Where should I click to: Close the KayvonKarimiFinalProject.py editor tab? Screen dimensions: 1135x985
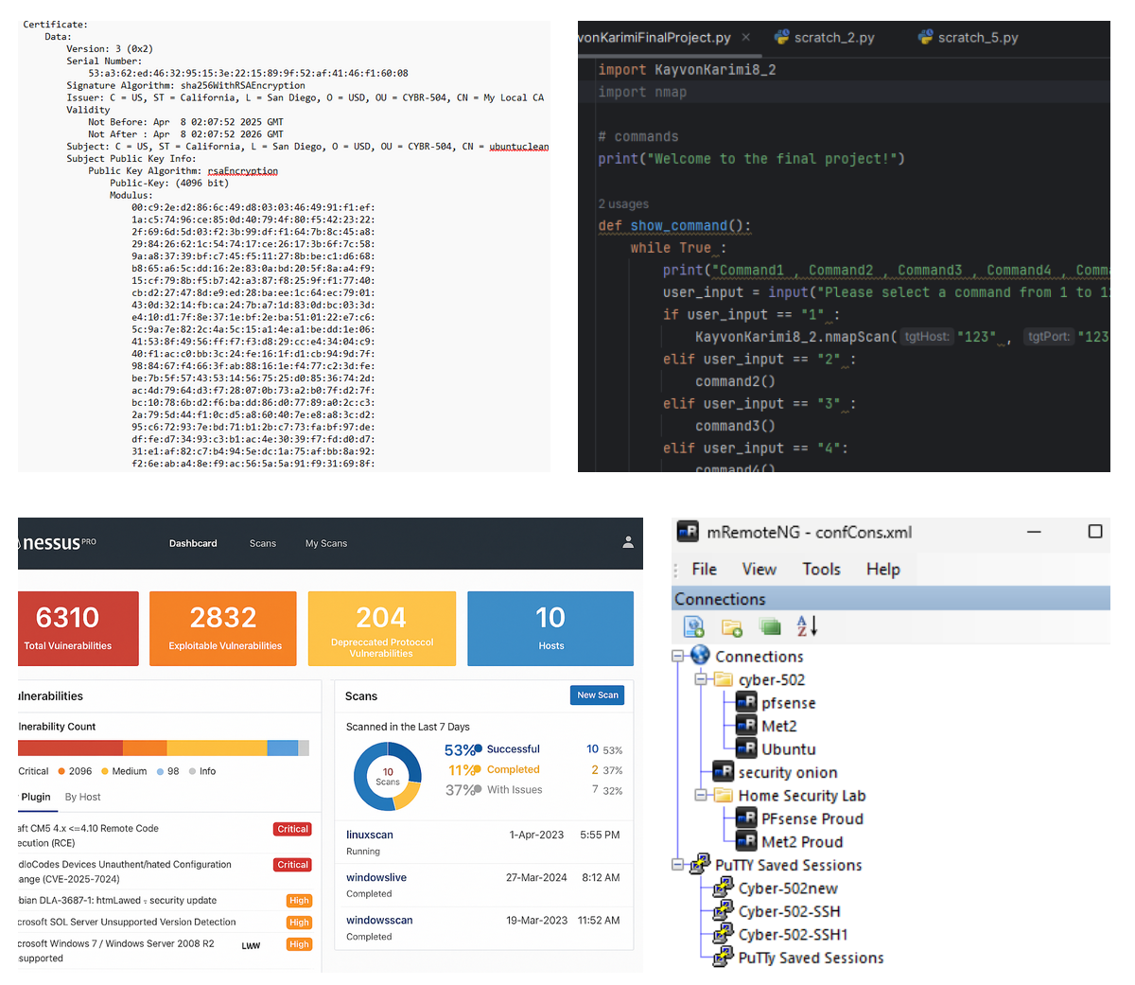746,38
